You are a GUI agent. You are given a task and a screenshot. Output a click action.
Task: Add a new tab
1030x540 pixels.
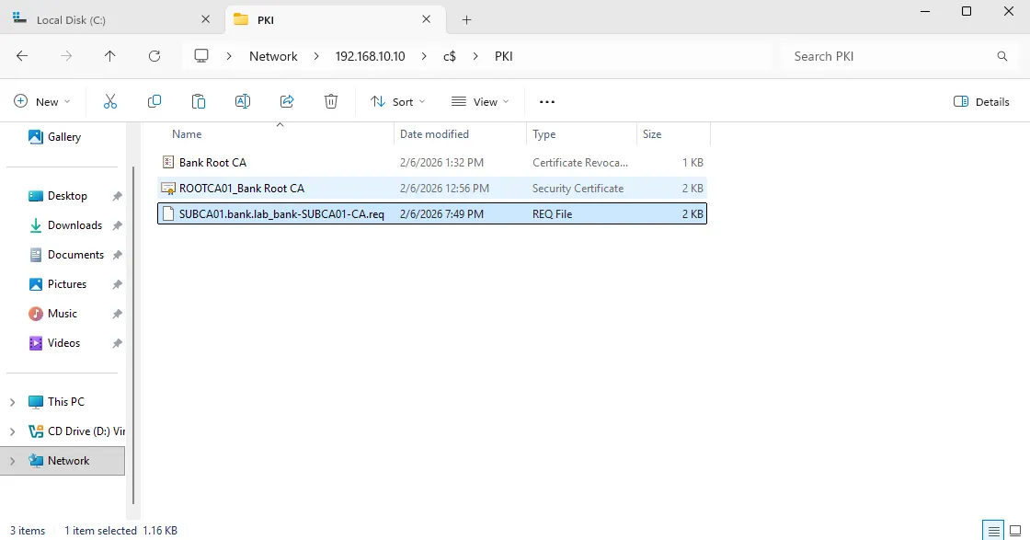pos(466,19)
